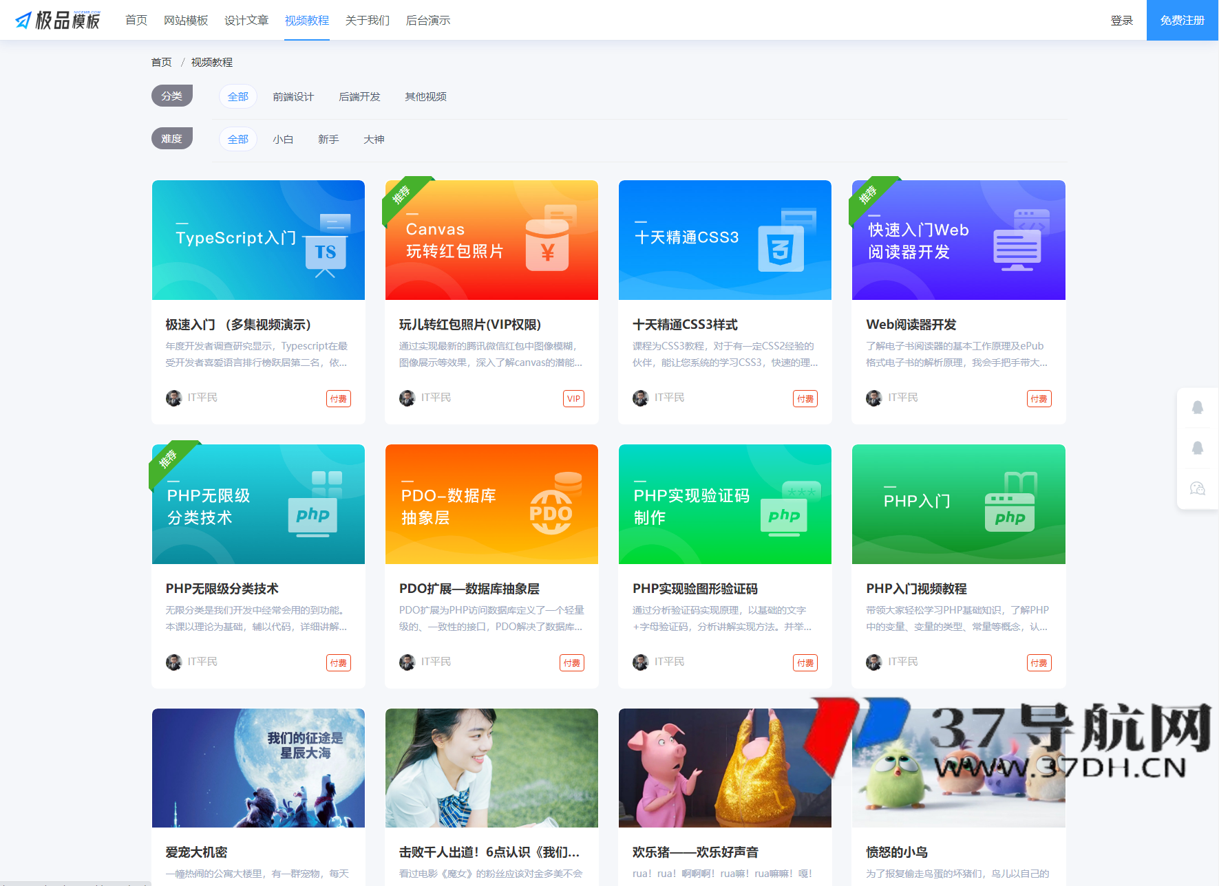This screenshot has width=1219, height=886.
Task: Open the PHP入门视频教程 course link
Action: [916, 589]
